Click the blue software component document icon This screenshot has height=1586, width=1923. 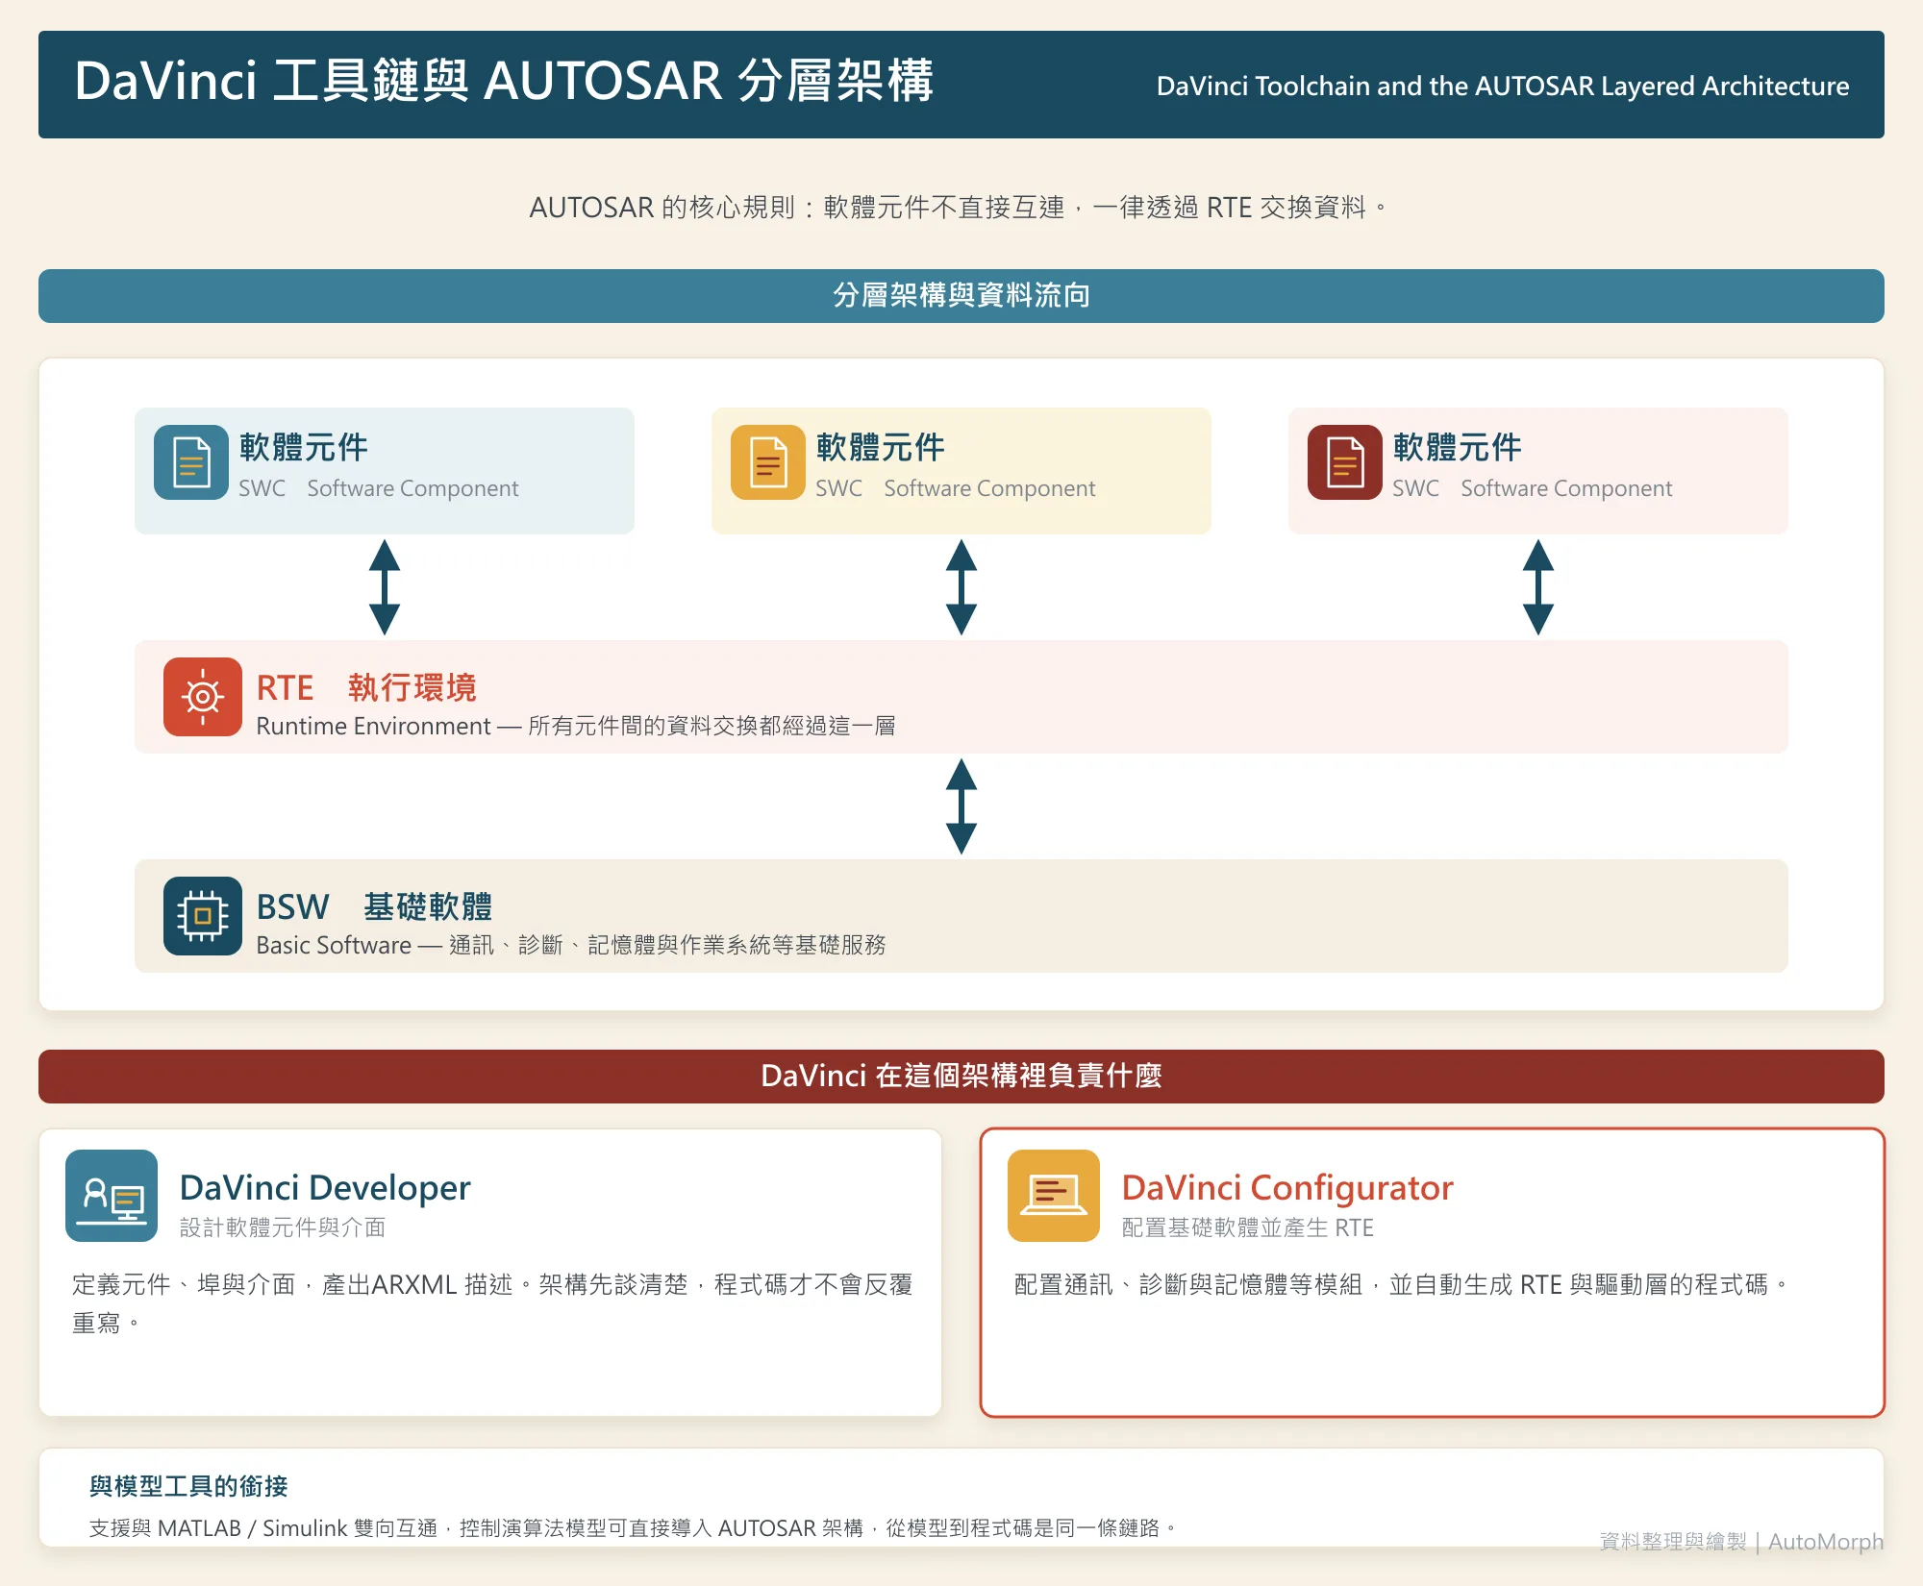pos(191,462)
